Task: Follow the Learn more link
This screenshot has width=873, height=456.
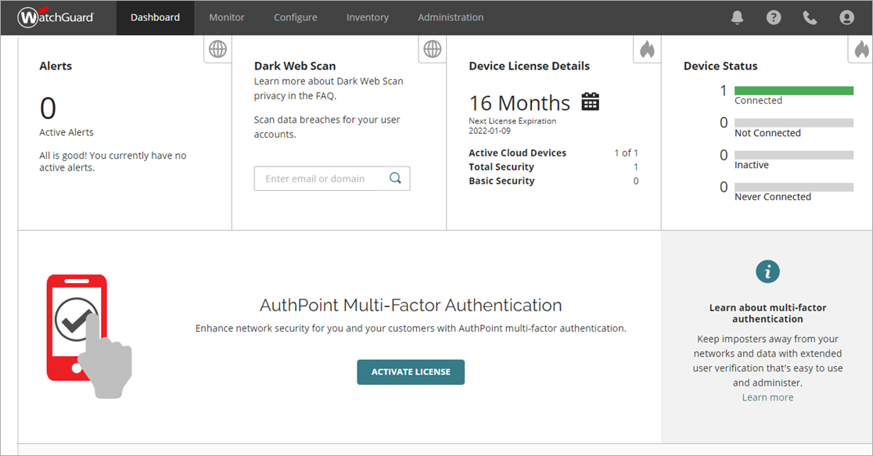Action: [767, 397]
